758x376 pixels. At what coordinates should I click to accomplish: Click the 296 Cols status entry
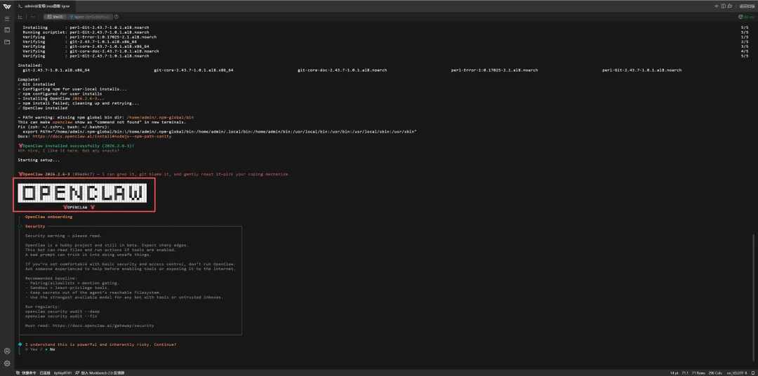coord(715,373)
